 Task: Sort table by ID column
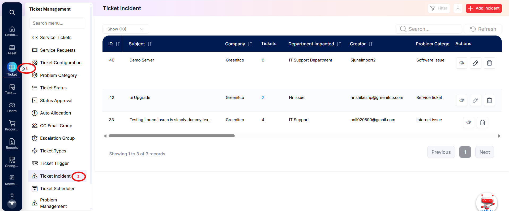point(118,44)
